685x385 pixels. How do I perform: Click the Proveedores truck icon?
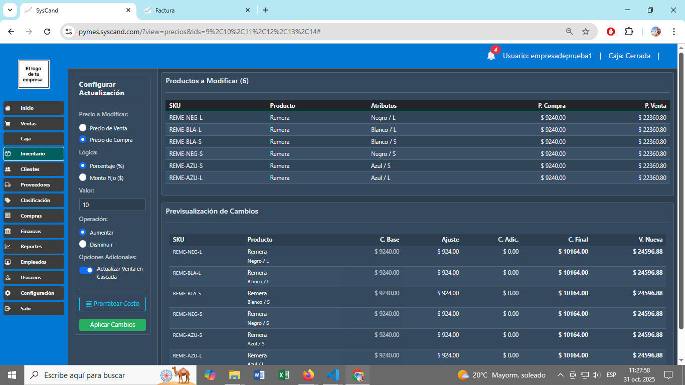pyautogui.click(x=8, y=185)
